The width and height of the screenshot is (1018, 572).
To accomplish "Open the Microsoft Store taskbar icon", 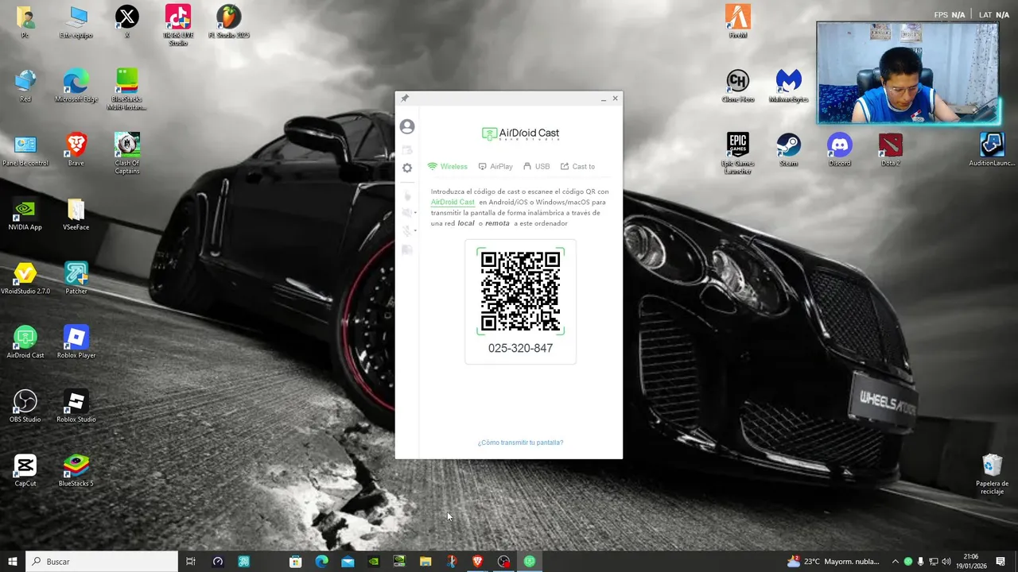I will pyautogui.click(x=296, y=562).
